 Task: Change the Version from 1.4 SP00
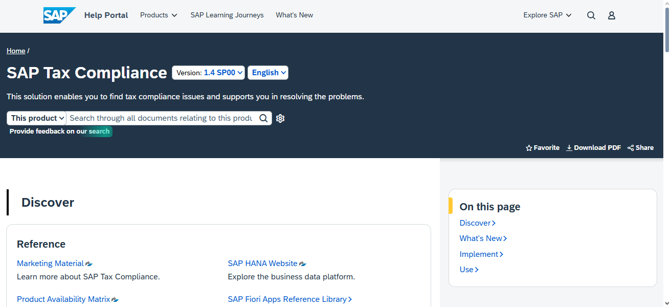208,72
